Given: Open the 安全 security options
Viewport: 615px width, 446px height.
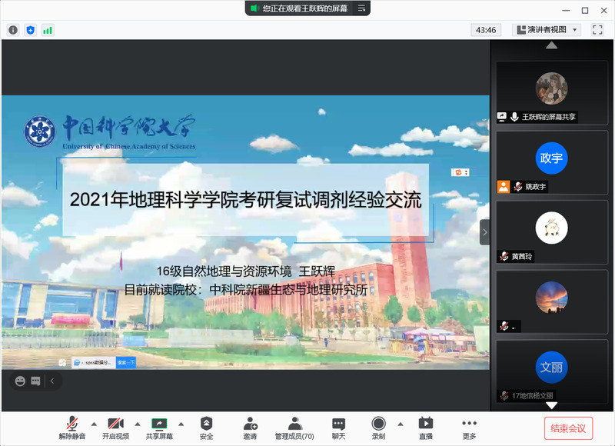Looking at the screenshot, I should tap(206, 428).
